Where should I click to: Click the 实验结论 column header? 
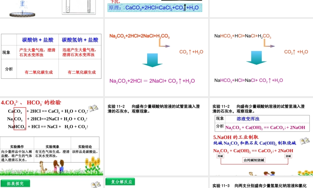click(x=85, y=146)
